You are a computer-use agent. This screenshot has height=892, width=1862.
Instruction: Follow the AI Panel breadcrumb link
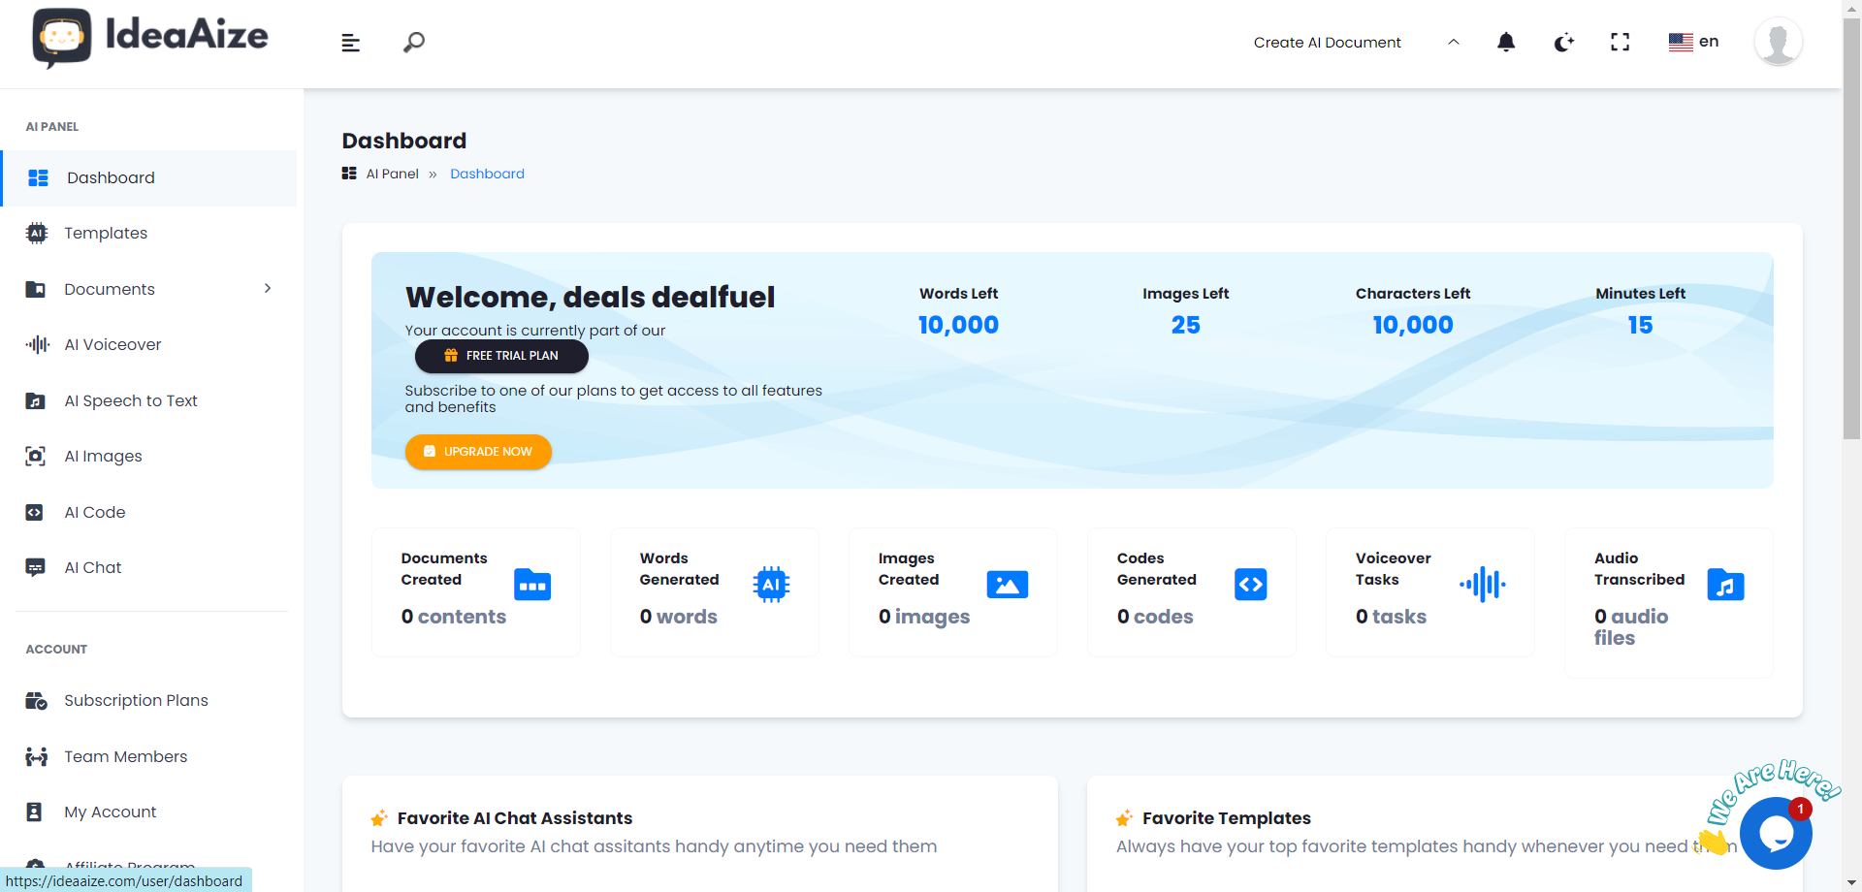392,174
